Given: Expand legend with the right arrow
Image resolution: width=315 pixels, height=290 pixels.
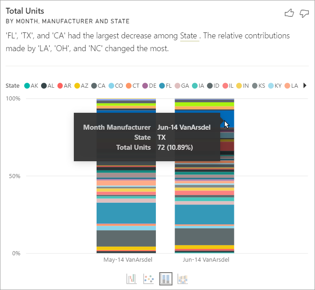Looking at the screenshot, I should pos(305,85).
